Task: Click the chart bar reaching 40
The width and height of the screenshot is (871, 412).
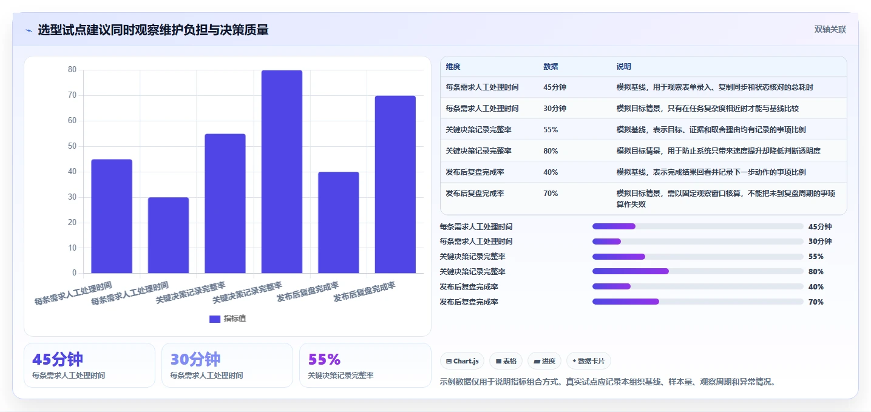Action: pos(339,223)
